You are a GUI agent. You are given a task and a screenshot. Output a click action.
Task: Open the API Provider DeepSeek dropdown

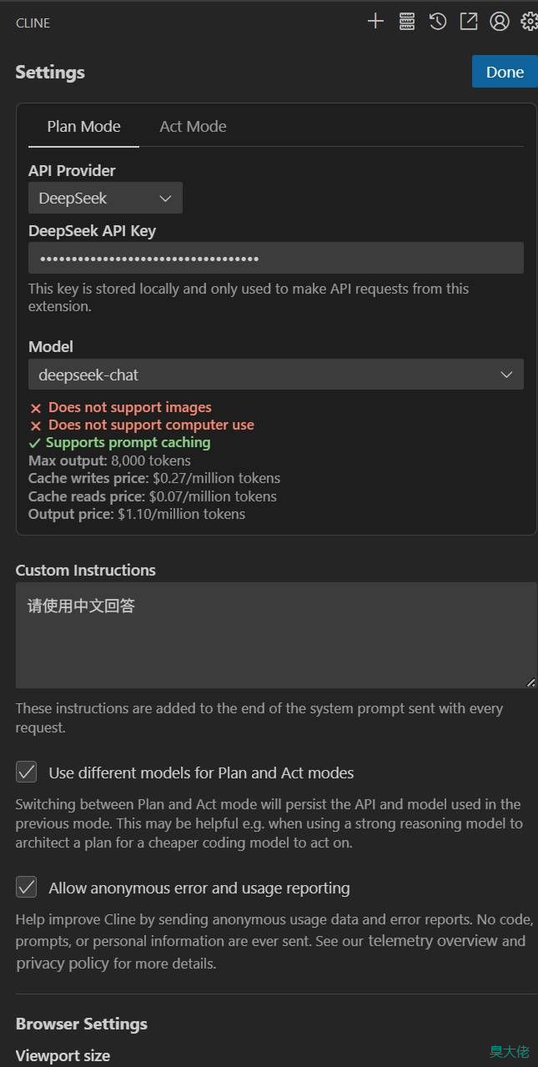(x=105, y=198)
